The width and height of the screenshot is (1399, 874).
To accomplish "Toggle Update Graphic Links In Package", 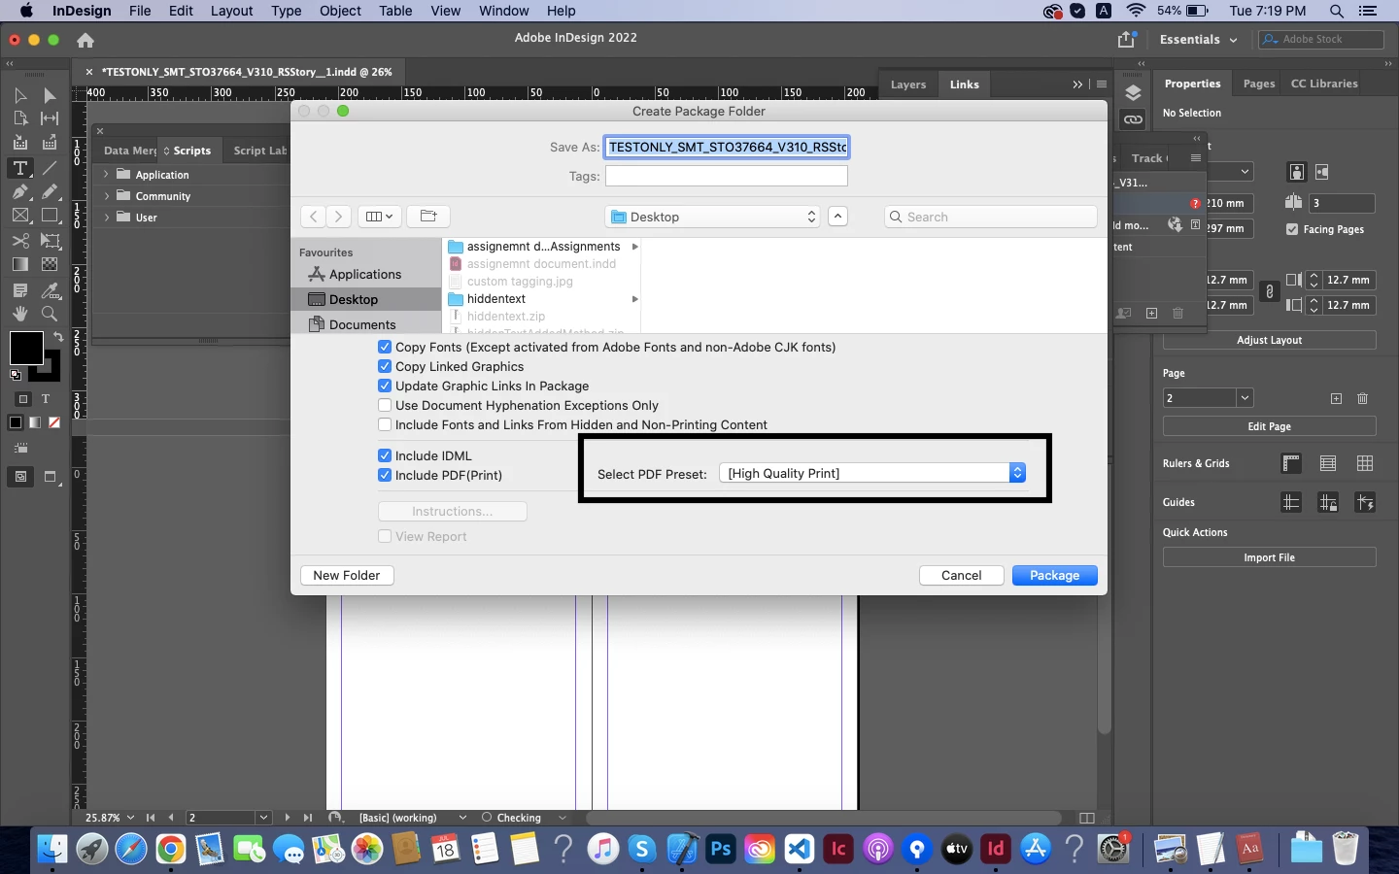I will click(x=385, y=386).
